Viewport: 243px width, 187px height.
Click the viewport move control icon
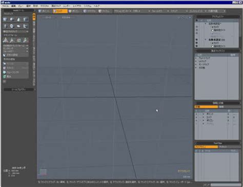click(x=179, y=17)
